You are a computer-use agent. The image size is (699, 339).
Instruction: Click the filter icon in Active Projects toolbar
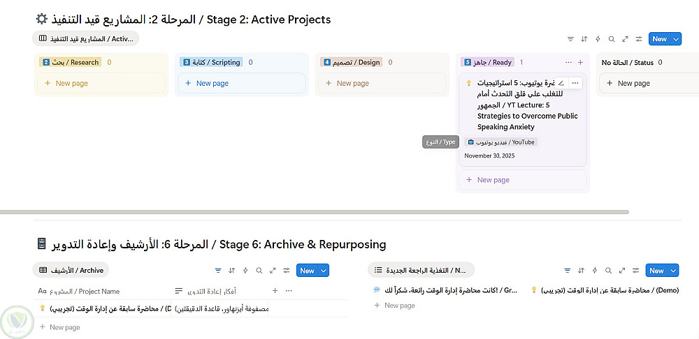(570, 39)
